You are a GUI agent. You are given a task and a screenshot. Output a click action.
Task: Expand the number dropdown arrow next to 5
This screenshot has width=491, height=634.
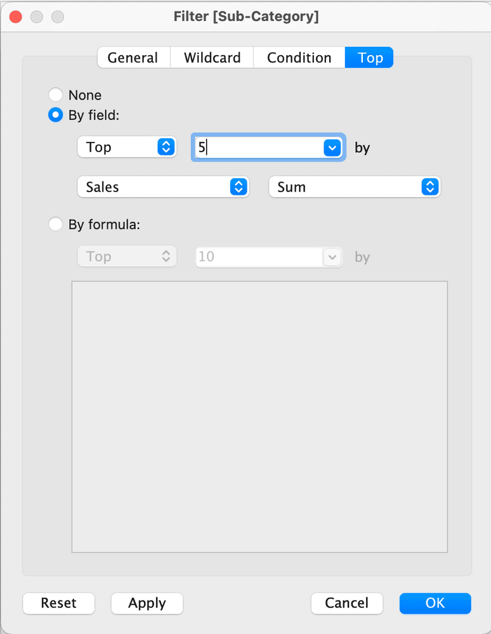(333, 148)
